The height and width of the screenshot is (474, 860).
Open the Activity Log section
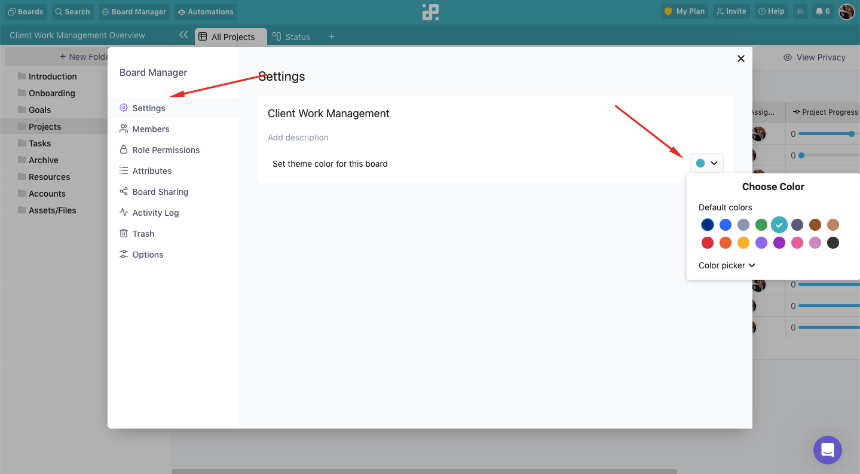(x=173, y=213)
